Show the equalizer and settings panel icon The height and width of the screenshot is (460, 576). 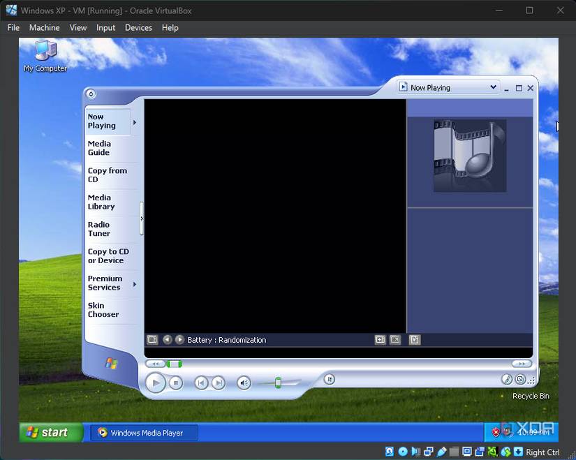[381, 340]
